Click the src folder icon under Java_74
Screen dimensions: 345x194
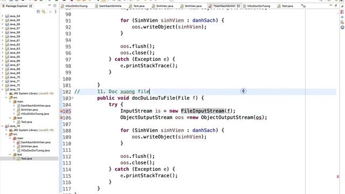coord(11,134)
